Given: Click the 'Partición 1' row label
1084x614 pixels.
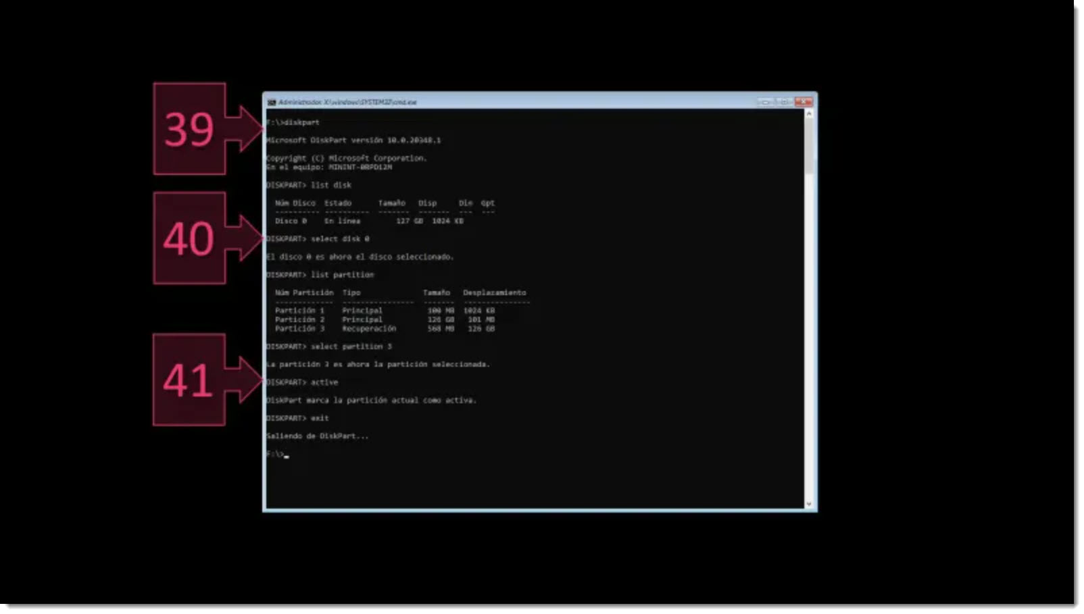Looking at the screenshot, I should tap(300, 311).
